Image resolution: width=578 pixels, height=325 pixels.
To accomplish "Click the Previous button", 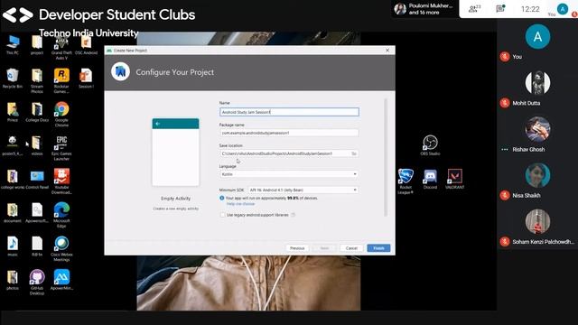I will [297, 248].
